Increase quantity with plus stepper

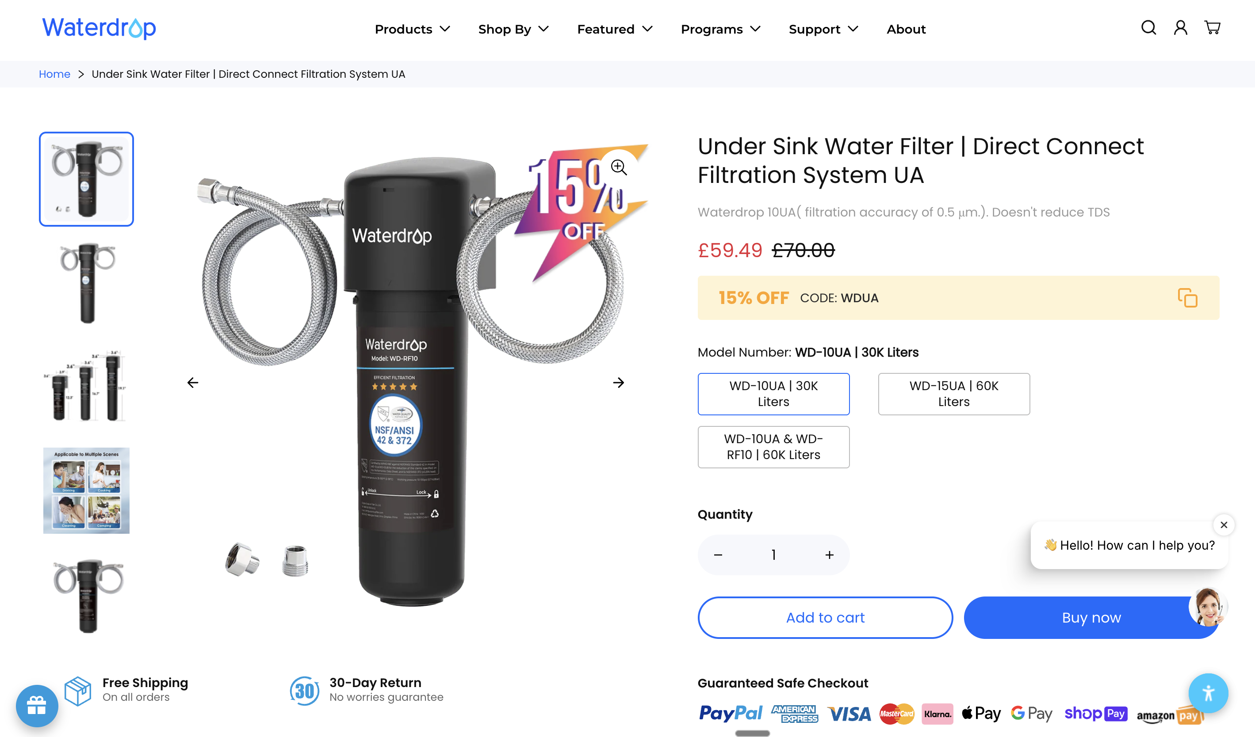[x=829, y=555]
